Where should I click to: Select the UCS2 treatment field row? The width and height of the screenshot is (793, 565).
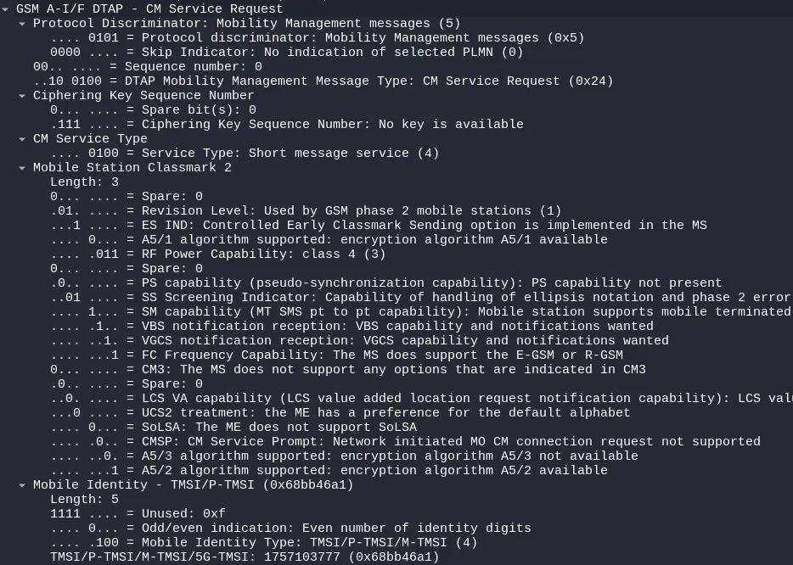340,413
